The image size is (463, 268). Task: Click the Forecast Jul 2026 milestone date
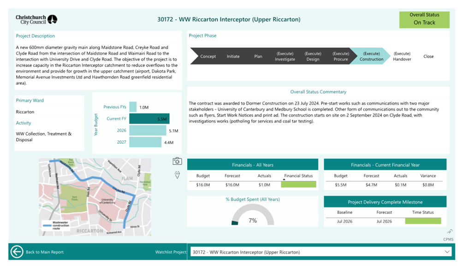point(384,221)
